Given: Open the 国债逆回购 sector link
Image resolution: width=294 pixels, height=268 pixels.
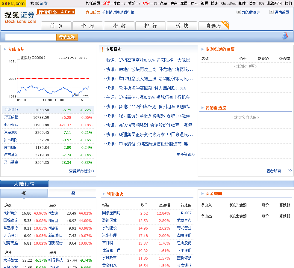Looking at the screenshot, I should pyautogui.click(x=111, y=213).
